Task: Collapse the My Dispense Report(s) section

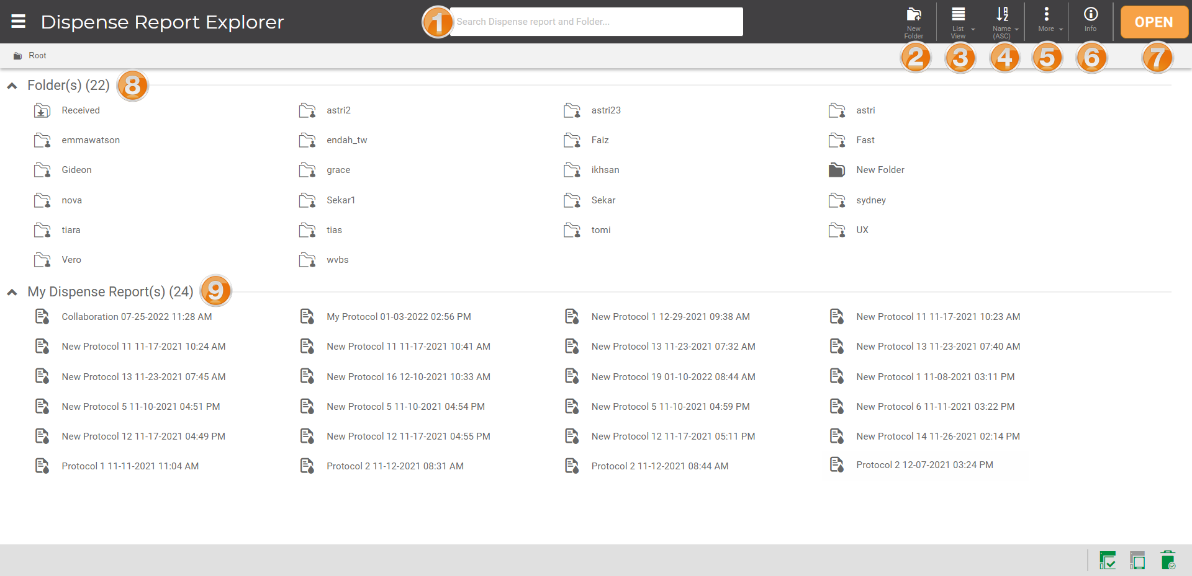Action: 12,292
